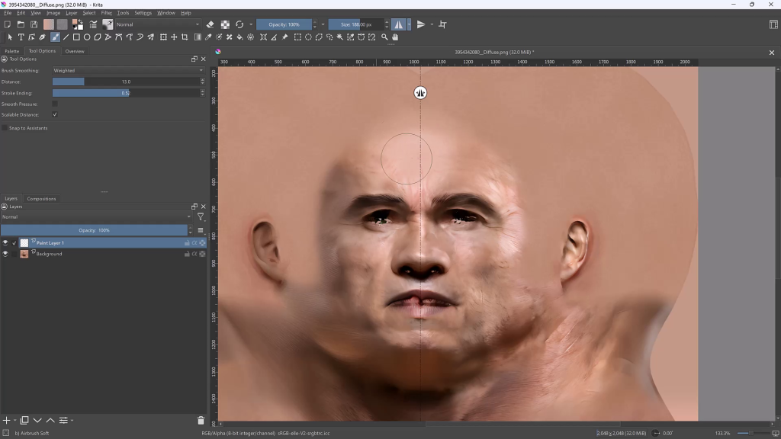Click the Delete layer trash icon

click(x=201, y=420)
